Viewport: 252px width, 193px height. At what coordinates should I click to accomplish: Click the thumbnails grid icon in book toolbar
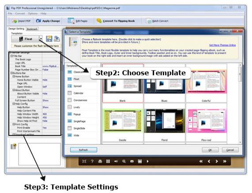(108, 161)
